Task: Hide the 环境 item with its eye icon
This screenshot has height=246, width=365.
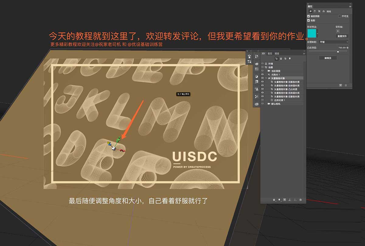Action: click(x=262, y=63)
